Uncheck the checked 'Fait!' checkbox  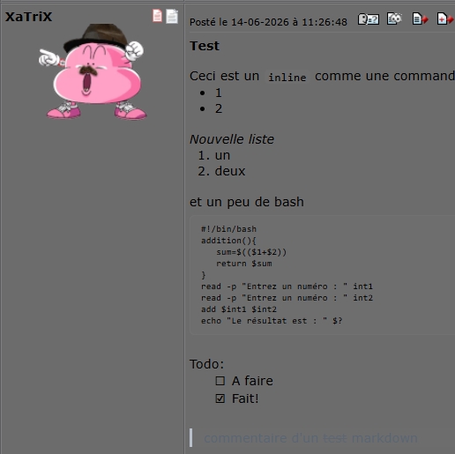[220, 398]
